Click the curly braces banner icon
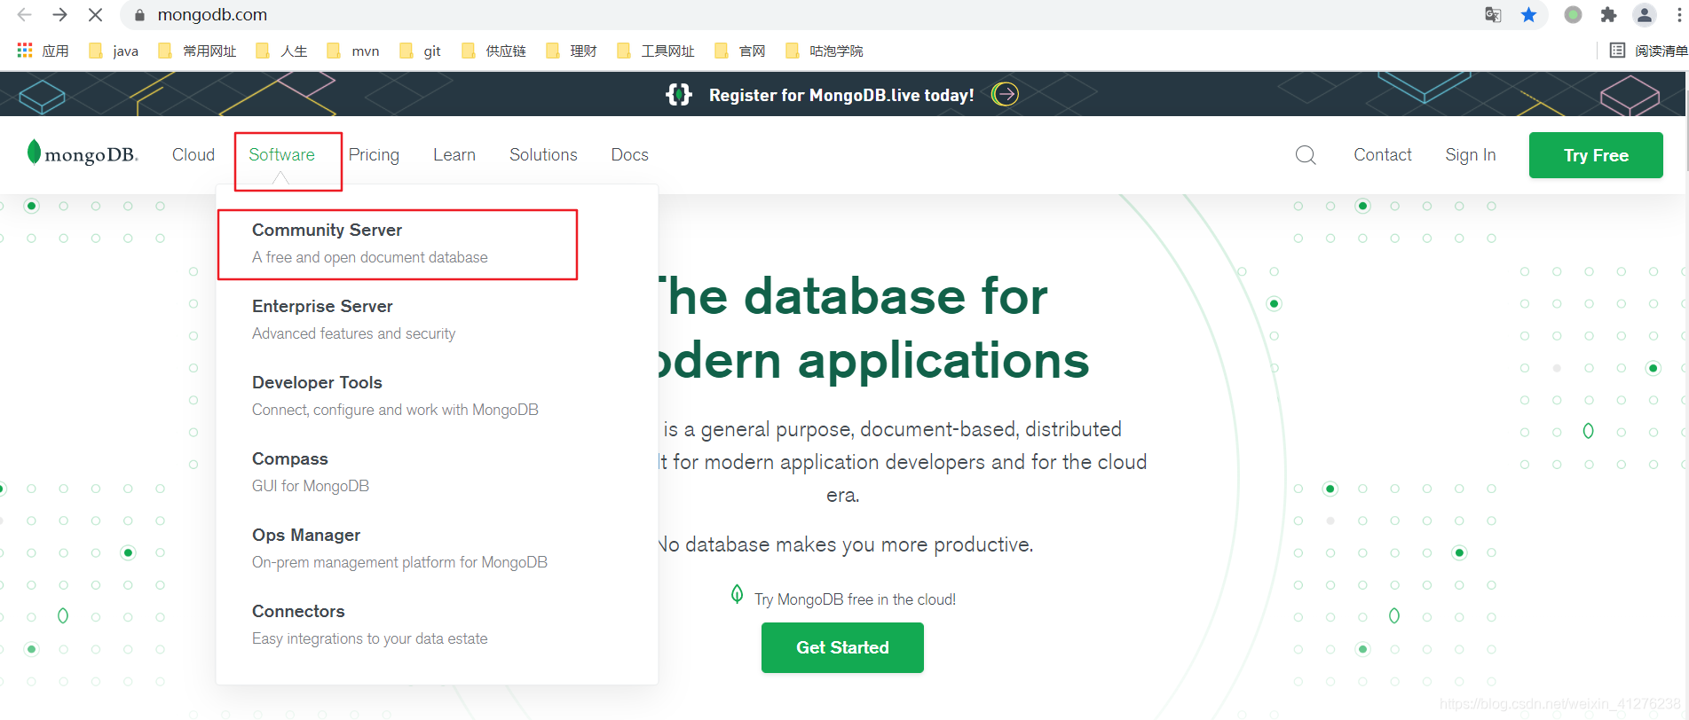1689x720 pixels. [679, 94]
